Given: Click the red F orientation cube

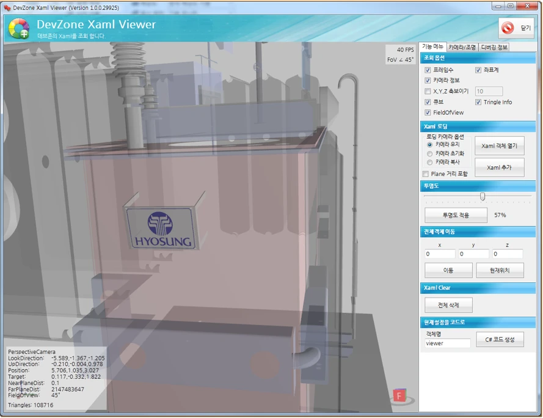Looking at the screenshot, I should (399, 395).
